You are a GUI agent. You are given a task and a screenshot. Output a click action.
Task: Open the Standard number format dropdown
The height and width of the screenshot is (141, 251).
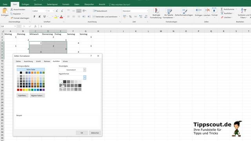coord(147,11)
